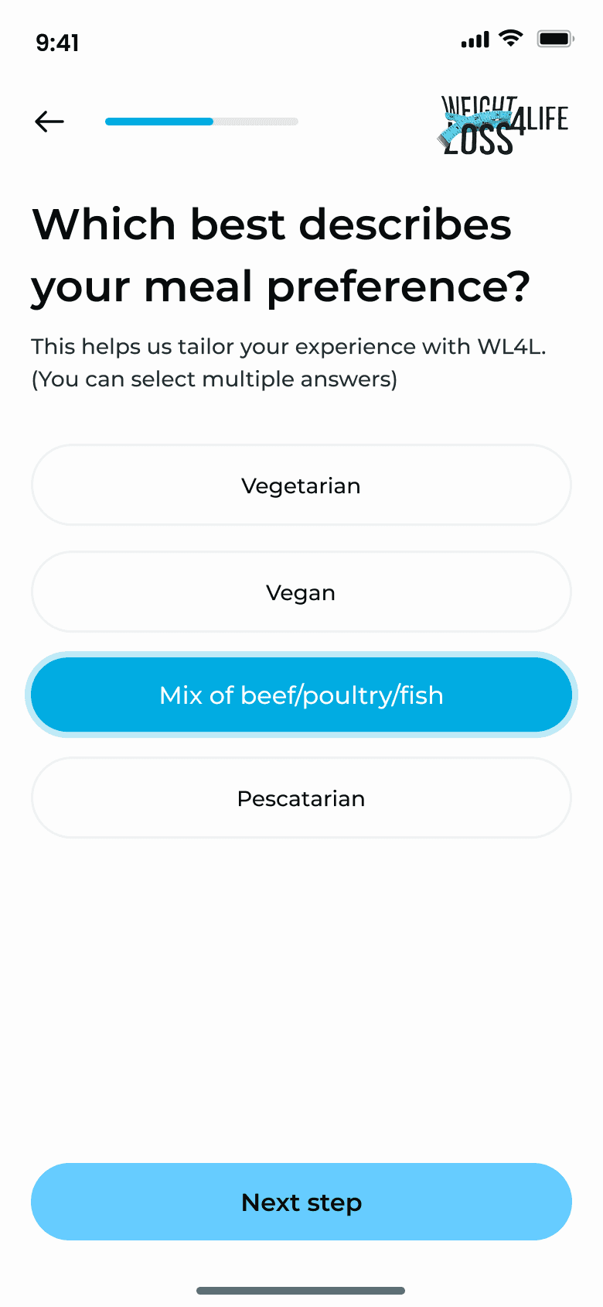Select the Vegetarian option
Viewport: 603px width, 1307px height.
(x=301, y=485)
